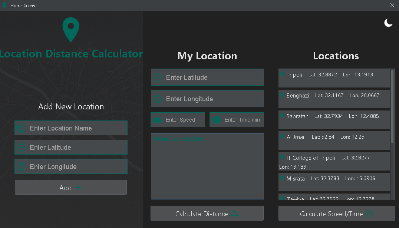Click the pin icon next to Benghazi
399x228 pixels.
282,95
